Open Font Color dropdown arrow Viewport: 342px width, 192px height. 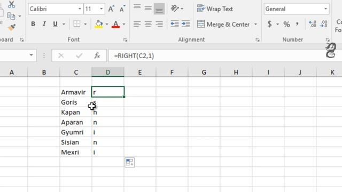coord(124,24)
